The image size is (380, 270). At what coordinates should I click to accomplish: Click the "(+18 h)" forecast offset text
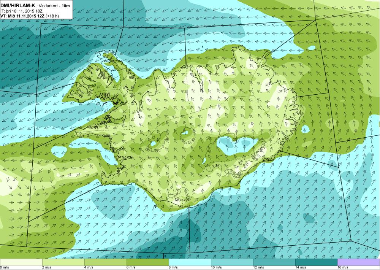pyautogui.click(x=52, y=16)
